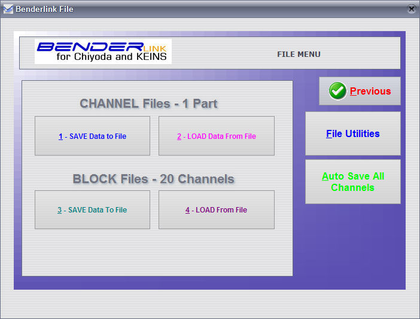Start Auto Save All Channels
Screen dimensions: 420x319
pyautogui.click(x=352, y=181)
